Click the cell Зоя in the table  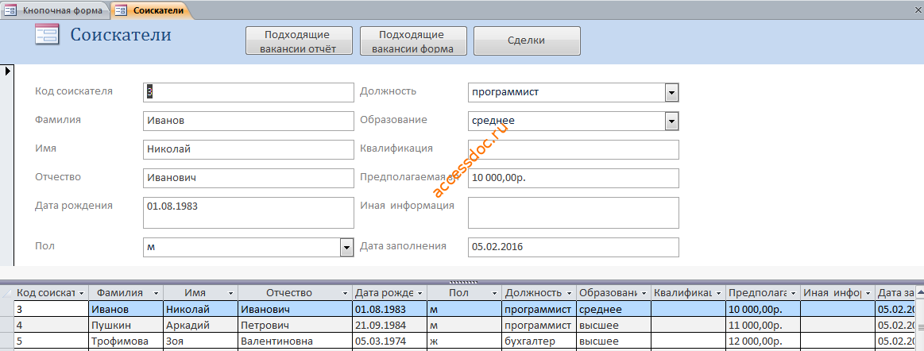tap(200, 341)
